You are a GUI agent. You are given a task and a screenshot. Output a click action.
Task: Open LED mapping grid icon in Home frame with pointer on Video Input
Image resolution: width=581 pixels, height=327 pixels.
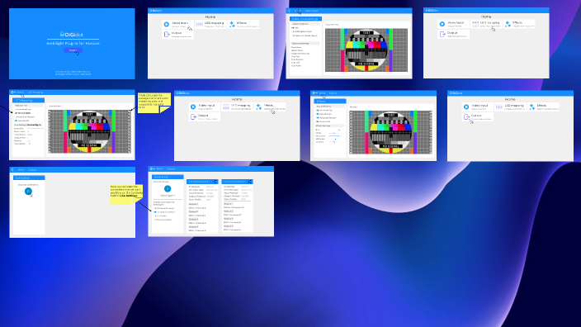point(199,24)
